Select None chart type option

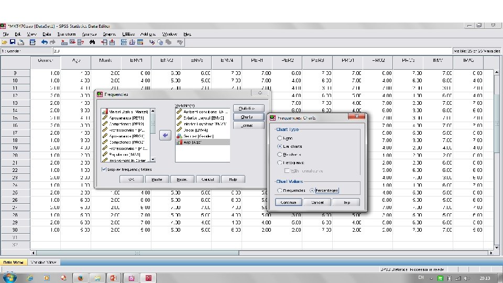tap(280, 138)
